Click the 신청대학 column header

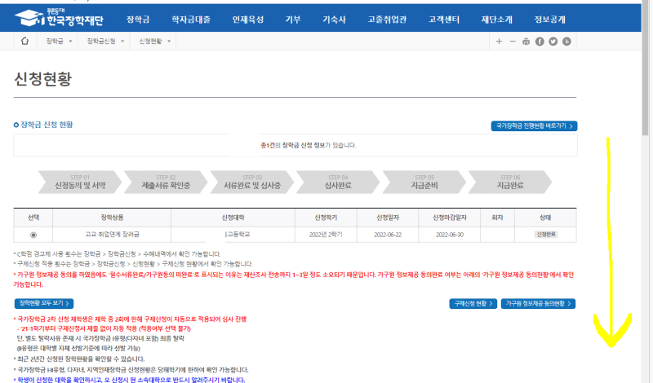click(x=233, y=218)
